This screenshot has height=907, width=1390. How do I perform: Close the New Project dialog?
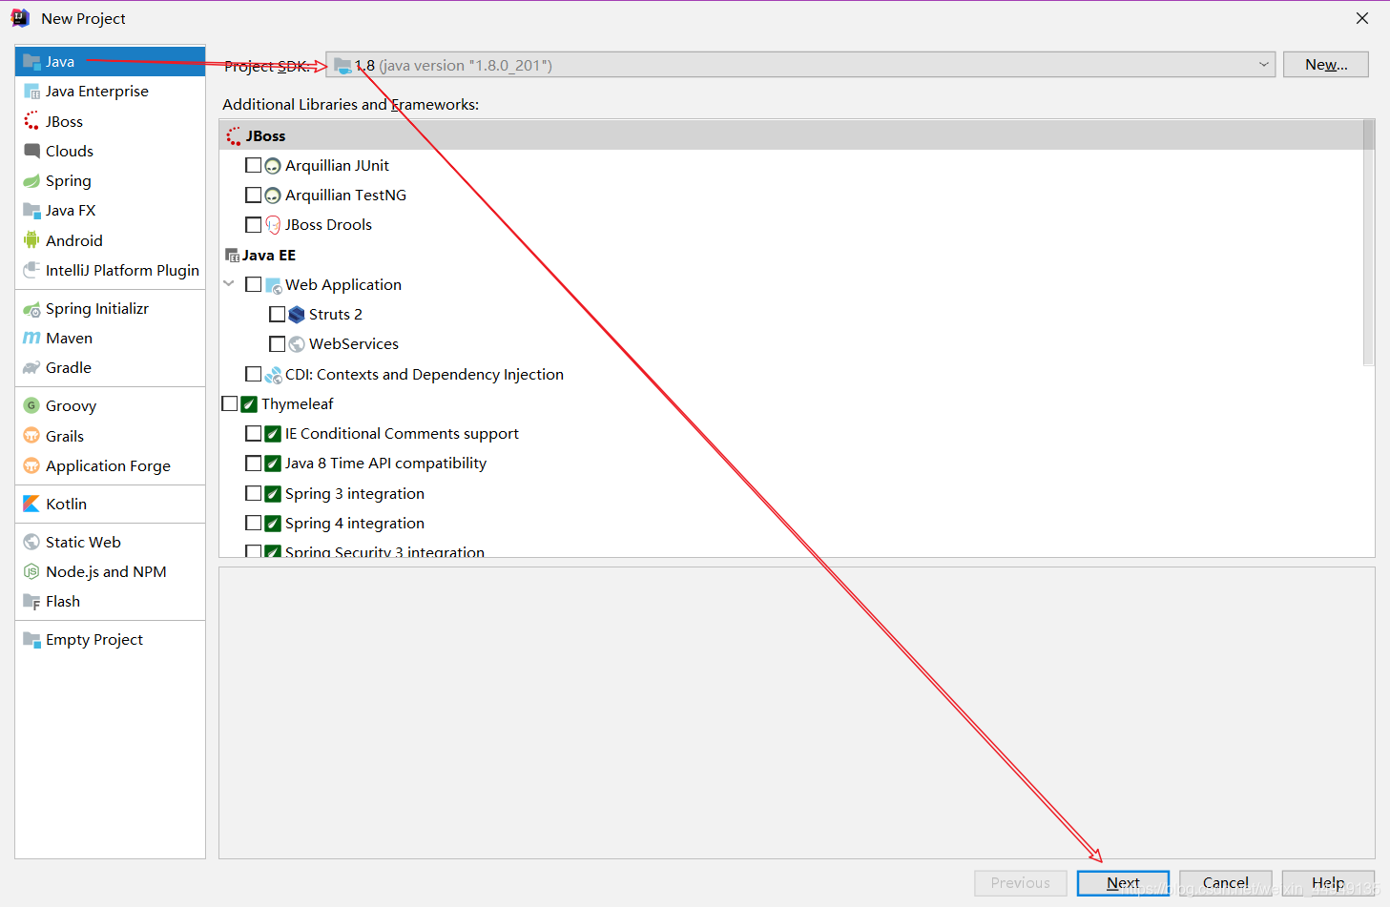coord(1362,18)
